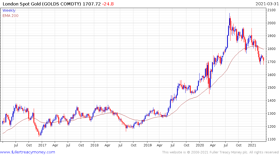Click the 2017 time axis label
279x156 pixels.
42,145
